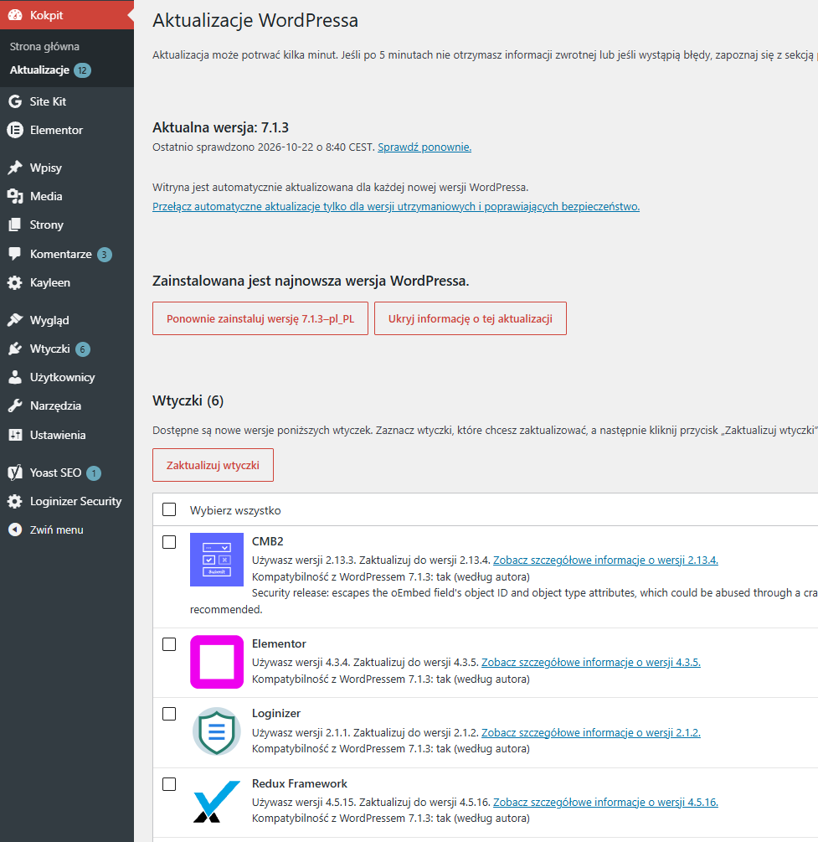818x842 pixels.
Task: Open Narzędzia menu label
Action: (56, 406)
